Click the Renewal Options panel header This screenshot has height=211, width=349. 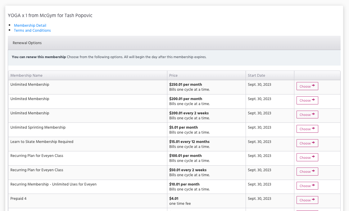[27, 43]
